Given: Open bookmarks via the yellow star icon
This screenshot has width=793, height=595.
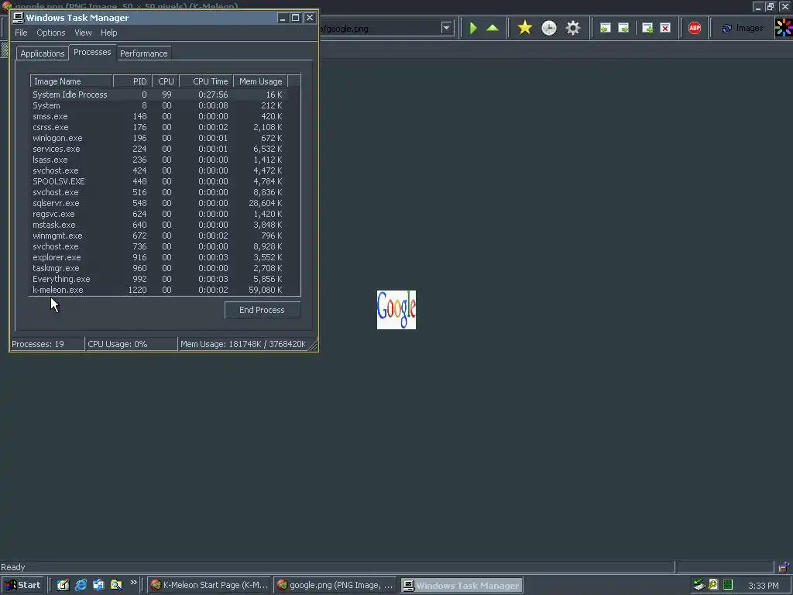Looking at the screenshot, I should click(x=525, y=28).
